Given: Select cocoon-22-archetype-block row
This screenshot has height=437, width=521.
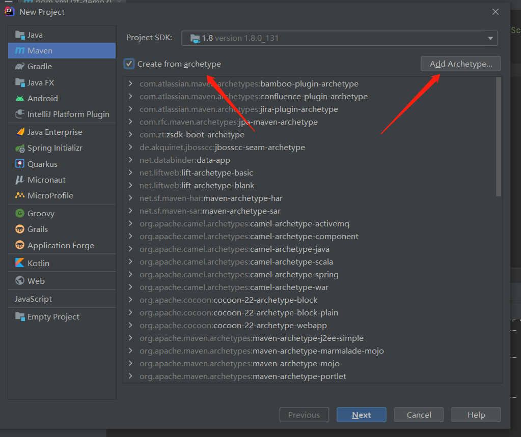Looking at the screenshot, I should point(309,300).
